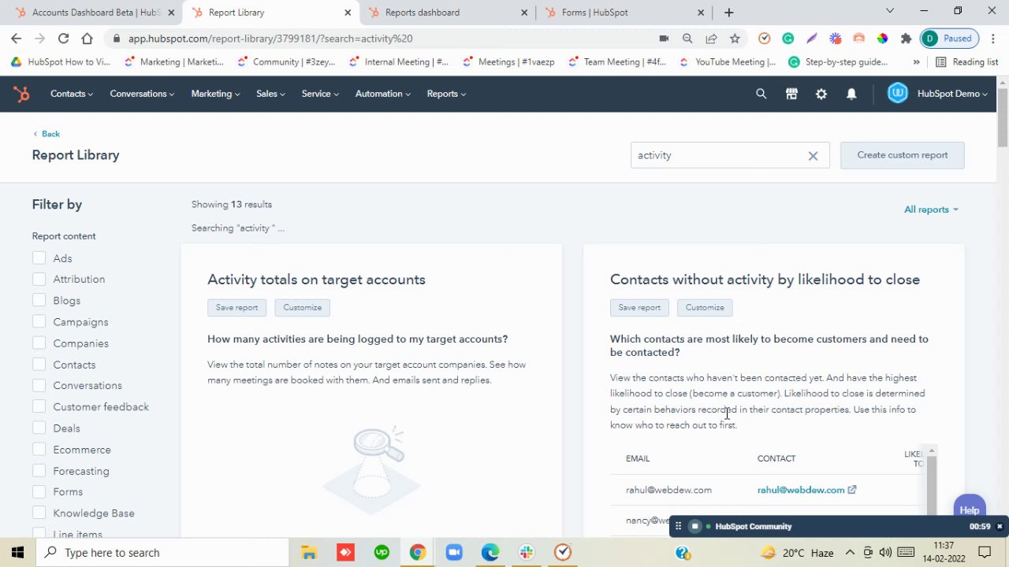Tick the Campaigns filter checkbox
The image size is (1009, 567).
point(39,321)
